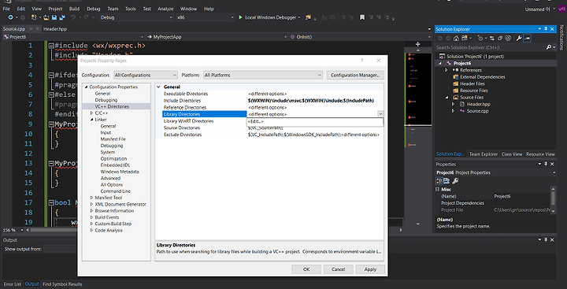567x289 pixels.
Task: Click the Apply button
Action: (x=370, y=269)
